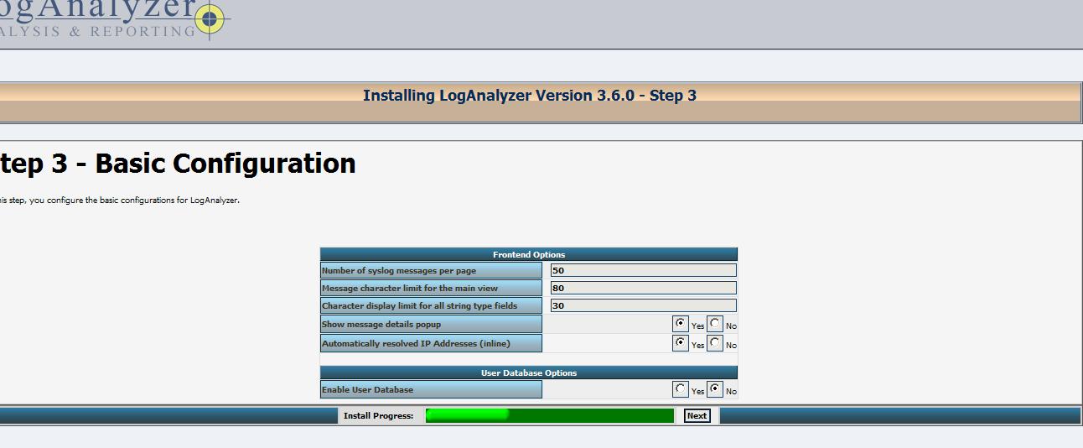
Task: Choose No for Enable User Database
Action: 714,388
